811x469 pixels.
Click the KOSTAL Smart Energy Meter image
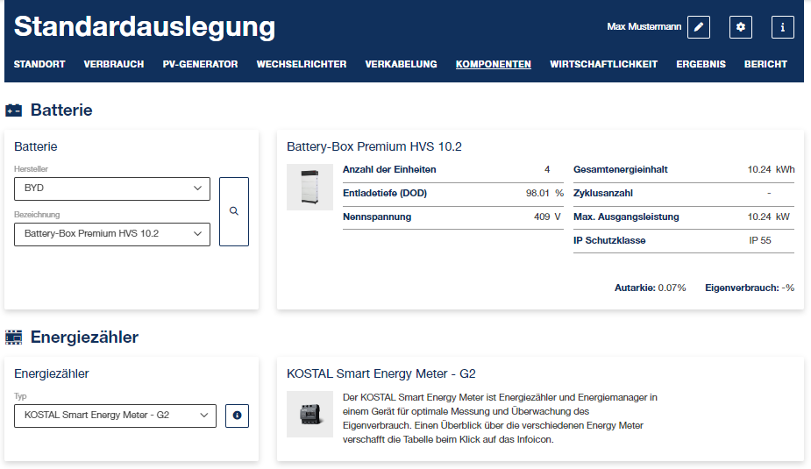pyautogui.click(x=309, y=414)
